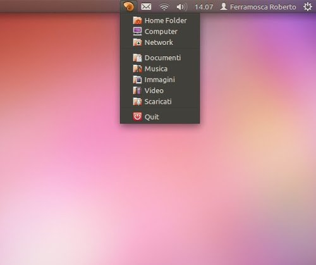Viewport: 316px width, 265px height.
Task: Click the Scaricati downloads folder icon
Action: [x=137, y=102]
